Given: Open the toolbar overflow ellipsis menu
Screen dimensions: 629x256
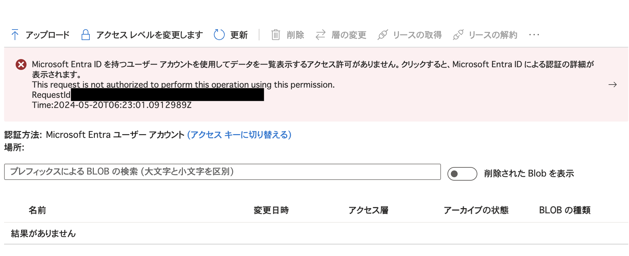Looking at the screenshot, I should point(534,35).
